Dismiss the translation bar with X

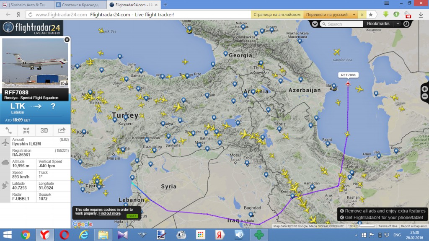(362, 15)
